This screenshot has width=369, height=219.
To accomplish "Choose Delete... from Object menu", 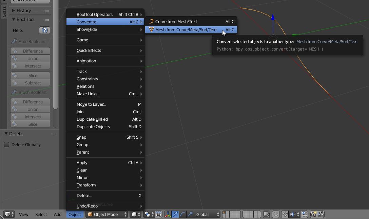I will pyautogui.click(x=105, y=196).
